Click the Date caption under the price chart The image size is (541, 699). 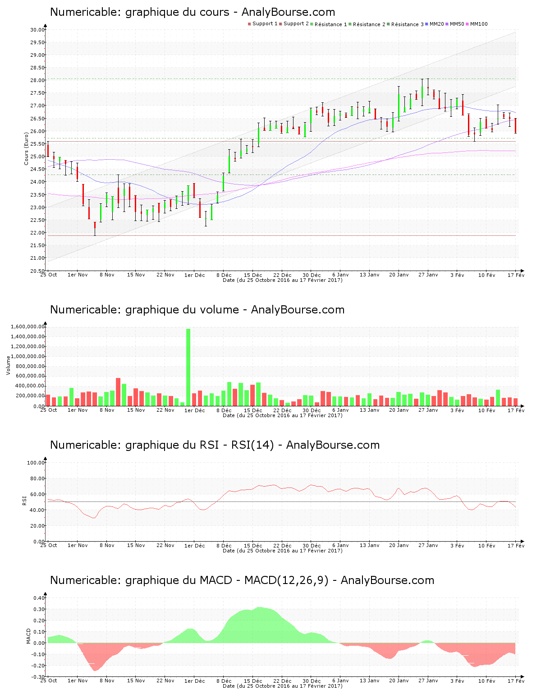283,280
